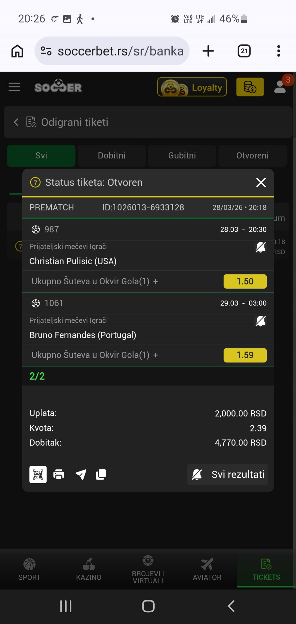This screenshot has height=624, width=296.
Task: Toggle notifications for Christian Pulisic match
Action: tap(261, 247)
